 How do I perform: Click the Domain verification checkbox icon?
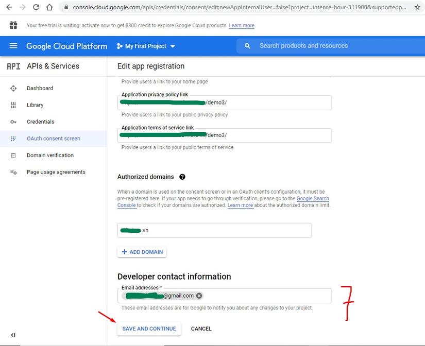13,155
